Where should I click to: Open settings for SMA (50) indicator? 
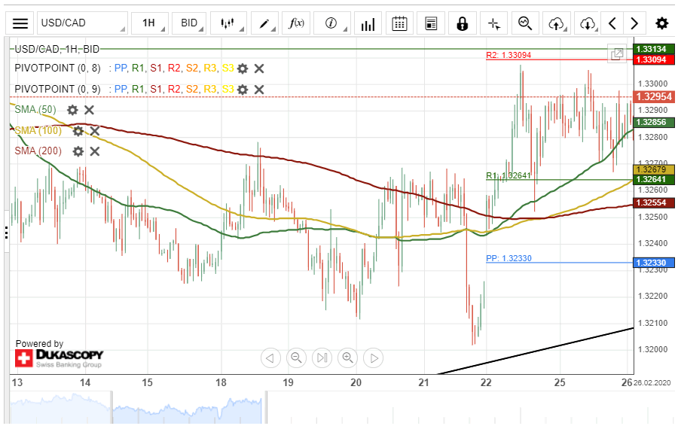(72, 110)
